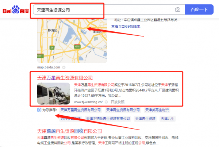
Task: Click the Baidu logo
Action: 16,10
